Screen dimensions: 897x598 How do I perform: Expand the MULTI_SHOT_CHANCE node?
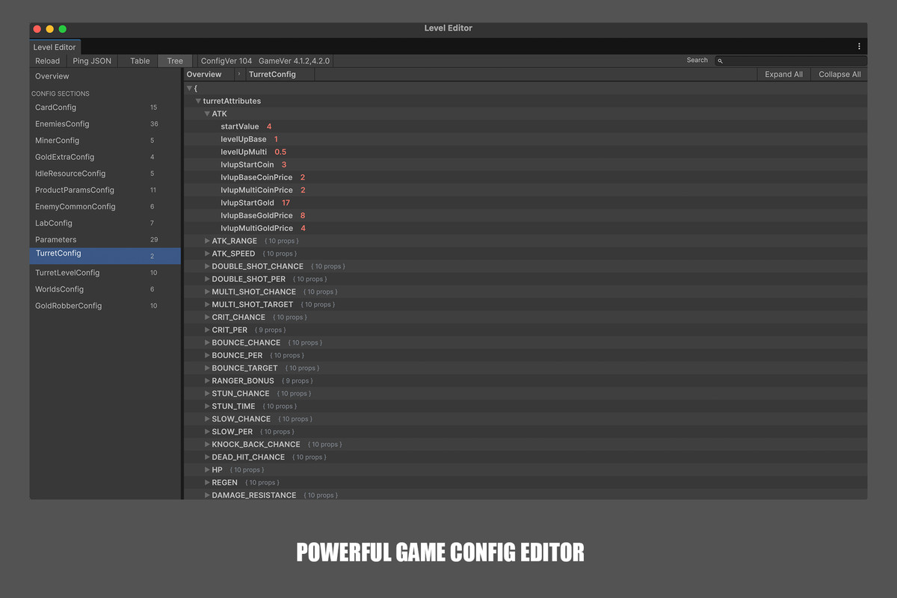point(208,292)
